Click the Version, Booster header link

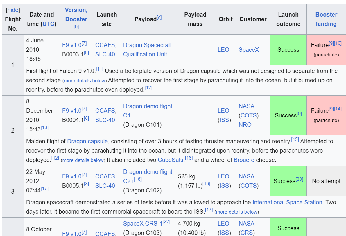[76, 15]
